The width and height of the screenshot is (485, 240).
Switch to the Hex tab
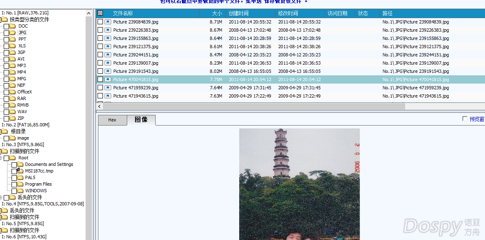point(112,120)
